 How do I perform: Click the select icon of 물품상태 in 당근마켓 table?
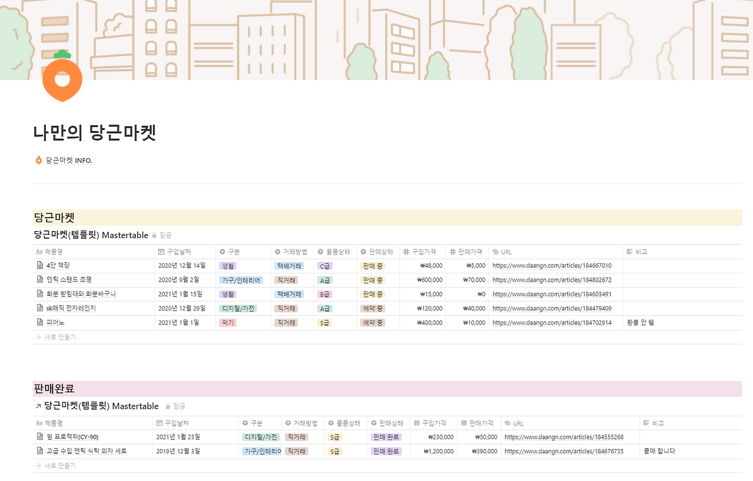pyautogui.click(x=321, y=252)
